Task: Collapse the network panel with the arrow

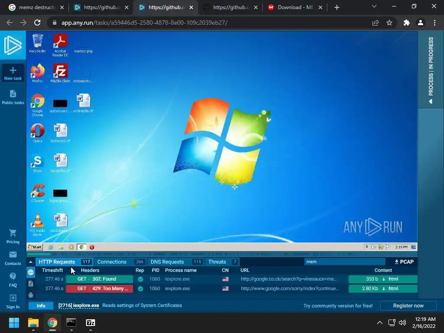Action: (x=31, y=262)
